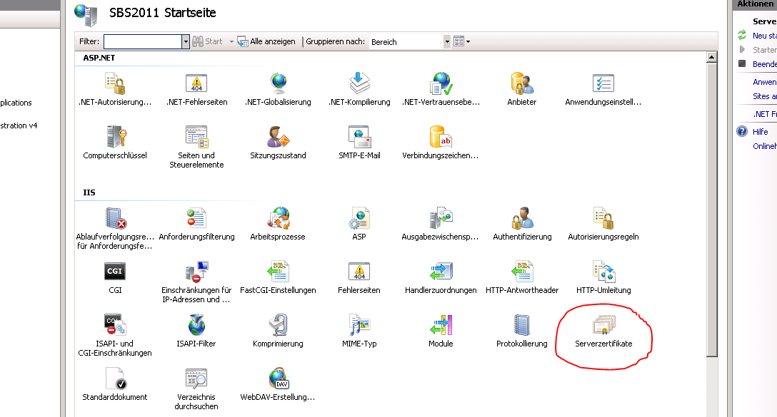Click Beenden in Aktionen pane
Image resolution: width=777 pixels, height=417 pixels.
click(x=765, y=64)
